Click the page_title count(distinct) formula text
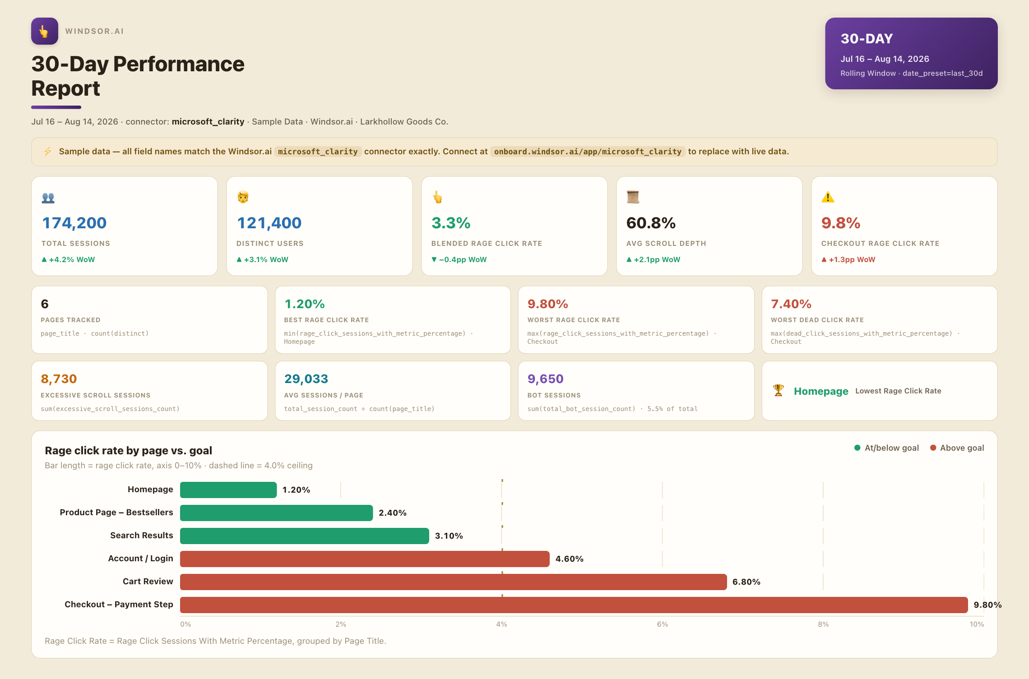The height and width of the screenshot is (679, 1029). (95, 333)
